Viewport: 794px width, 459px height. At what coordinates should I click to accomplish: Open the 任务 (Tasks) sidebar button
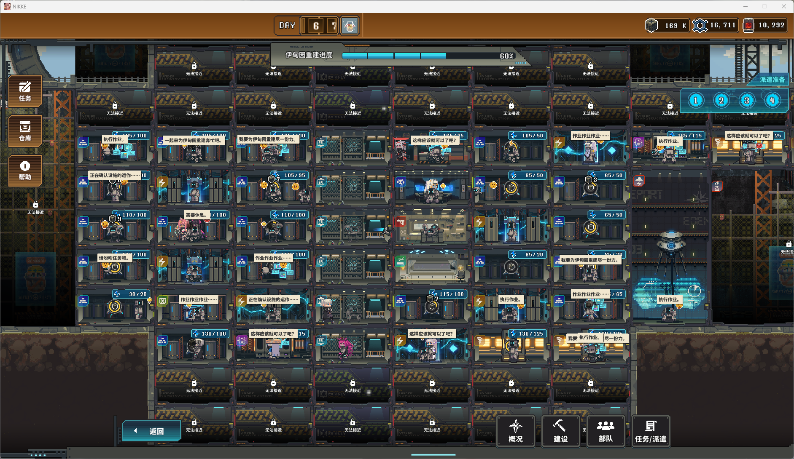[x=25, y=91]
